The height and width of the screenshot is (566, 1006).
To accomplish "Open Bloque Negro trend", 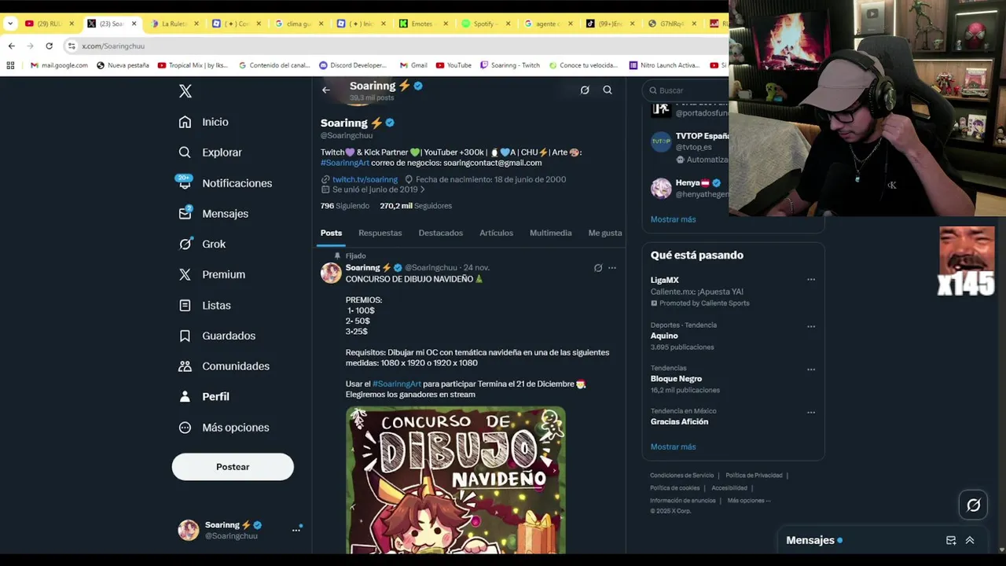I will (x=676, y=379).
